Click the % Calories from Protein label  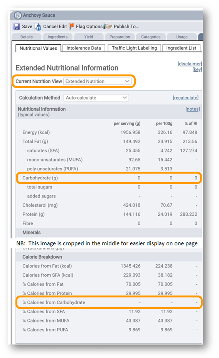pyautogui.click(x=47, y=294)
